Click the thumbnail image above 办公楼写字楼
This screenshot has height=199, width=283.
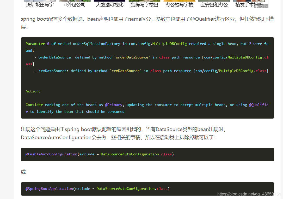(179, 1)
